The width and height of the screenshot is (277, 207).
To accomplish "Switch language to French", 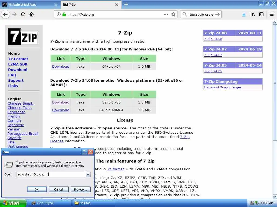I will click(14, 116).
